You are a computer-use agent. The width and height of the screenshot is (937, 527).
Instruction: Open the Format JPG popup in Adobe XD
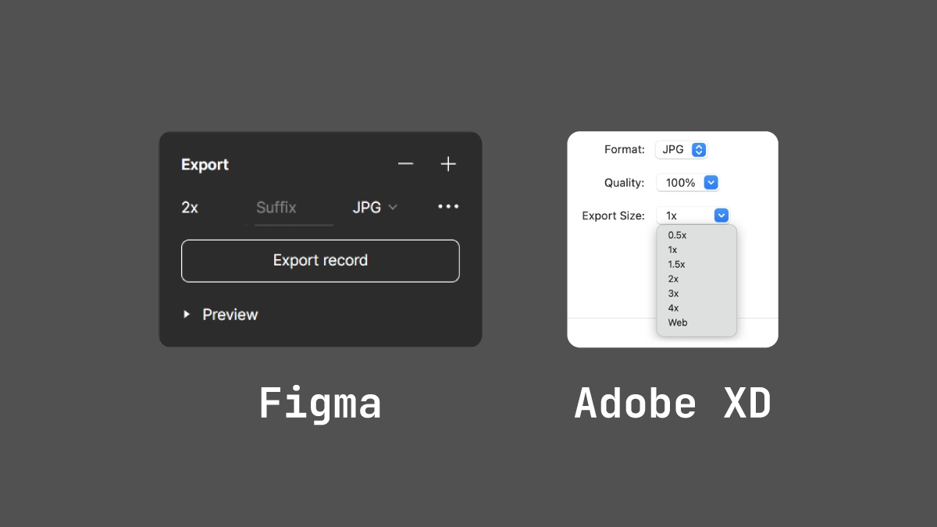click(x=682, y=149)
